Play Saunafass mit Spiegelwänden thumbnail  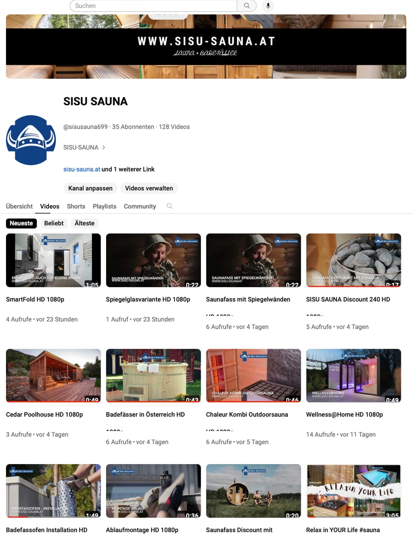coord(254,260)
